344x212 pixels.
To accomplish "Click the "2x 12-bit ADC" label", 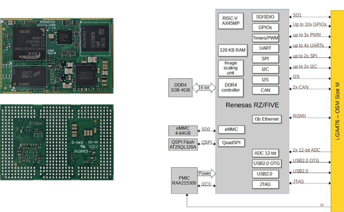I will click(307, 150).
